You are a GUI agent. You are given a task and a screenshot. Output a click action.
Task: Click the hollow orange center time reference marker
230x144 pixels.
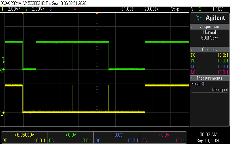coord(97,13)
